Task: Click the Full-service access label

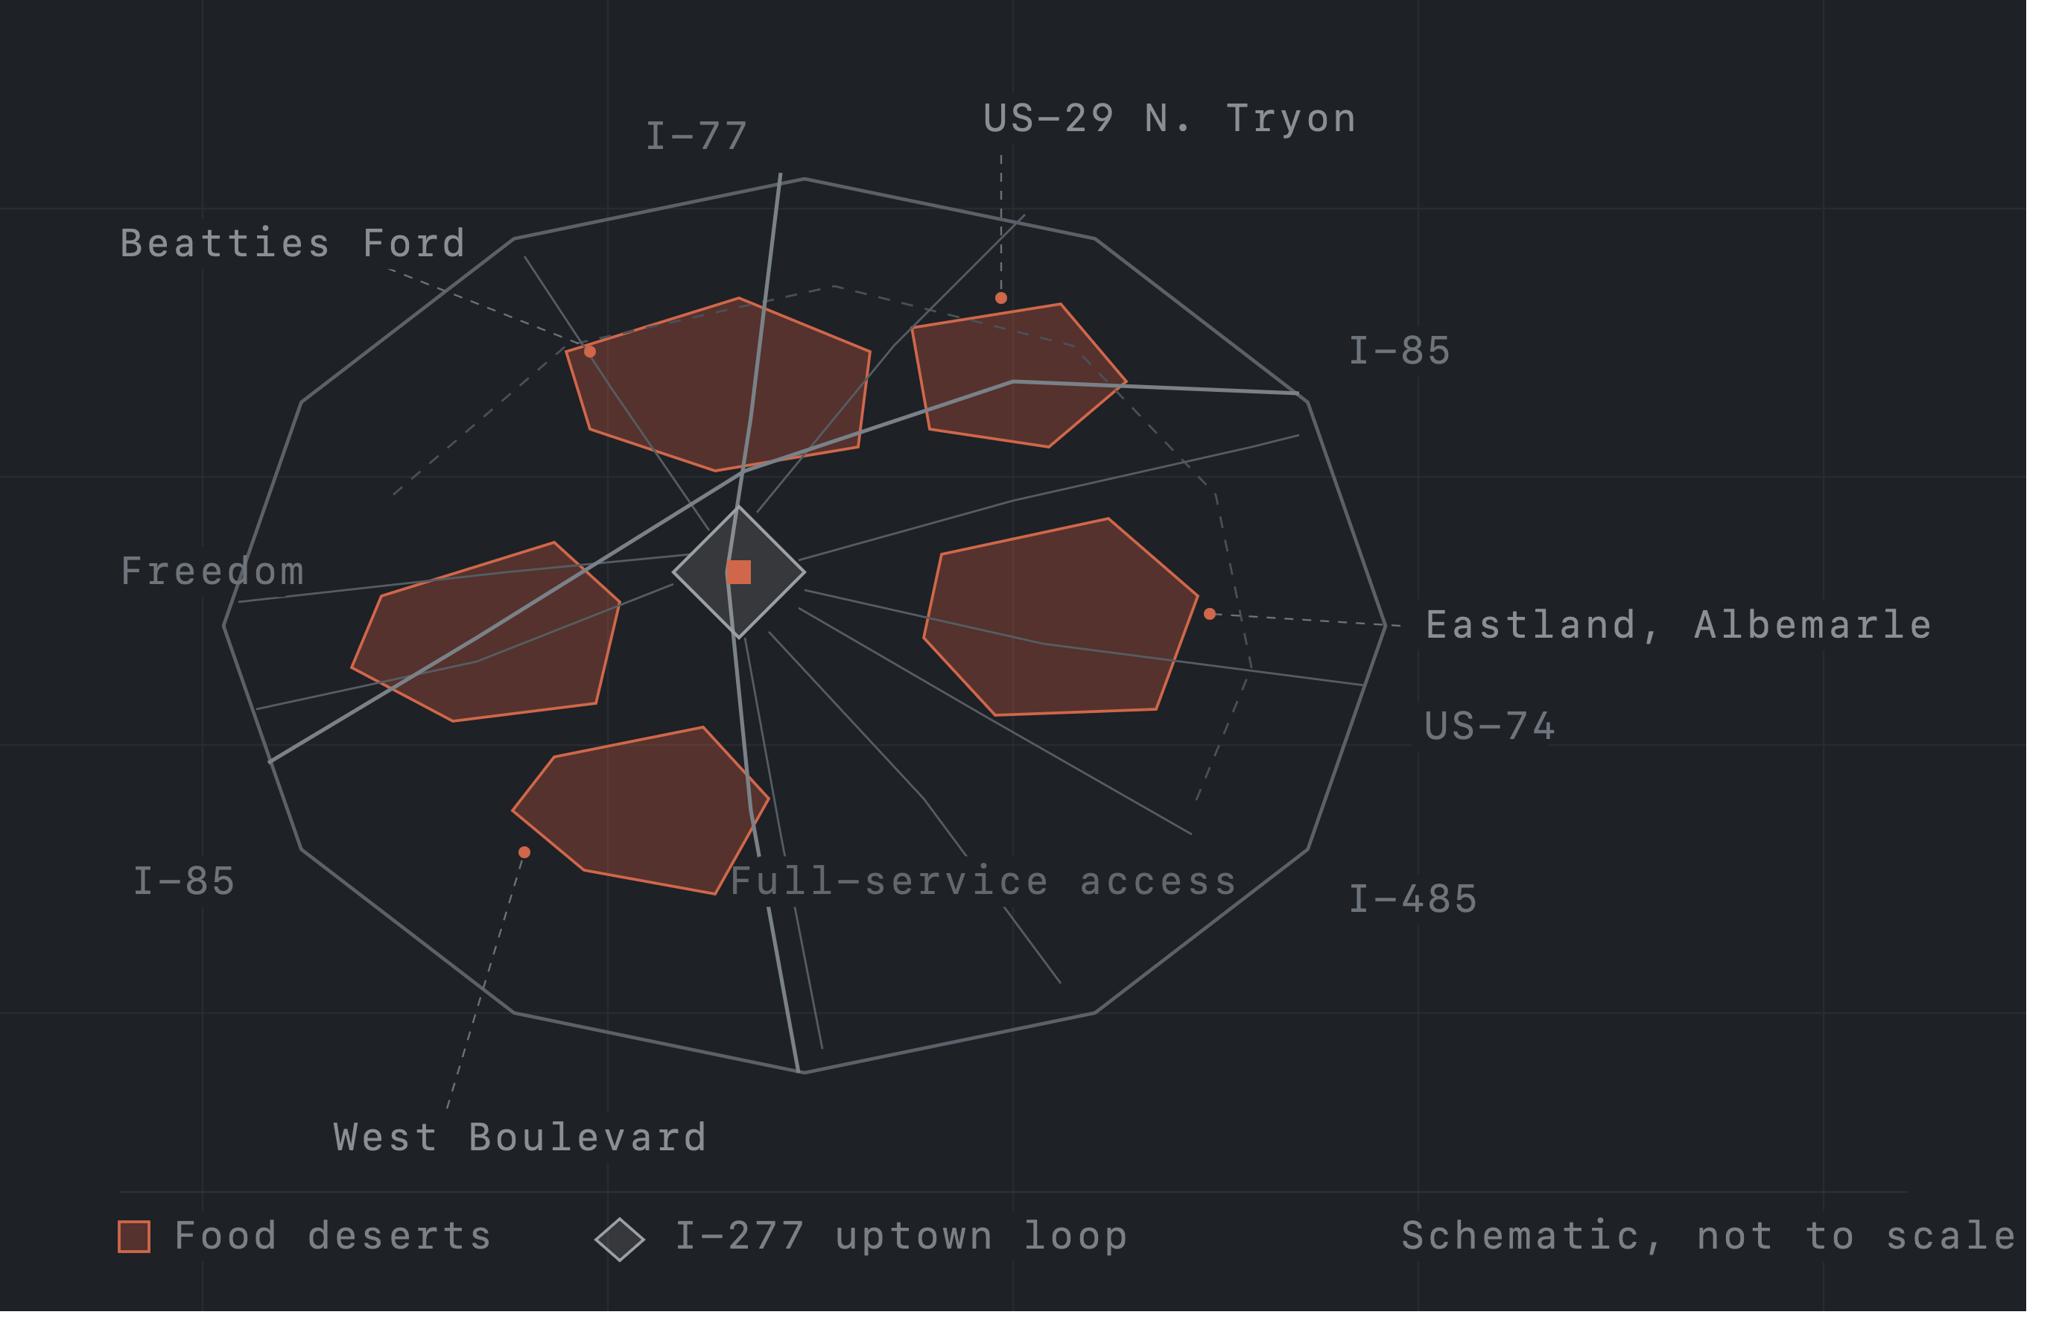Action: click(x=984, y=881)
